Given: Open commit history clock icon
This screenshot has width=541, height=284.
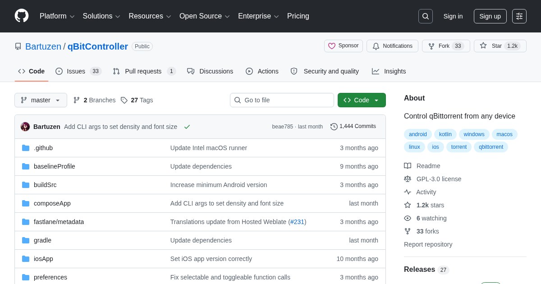Looking at the screenshot, I should 334,127.
